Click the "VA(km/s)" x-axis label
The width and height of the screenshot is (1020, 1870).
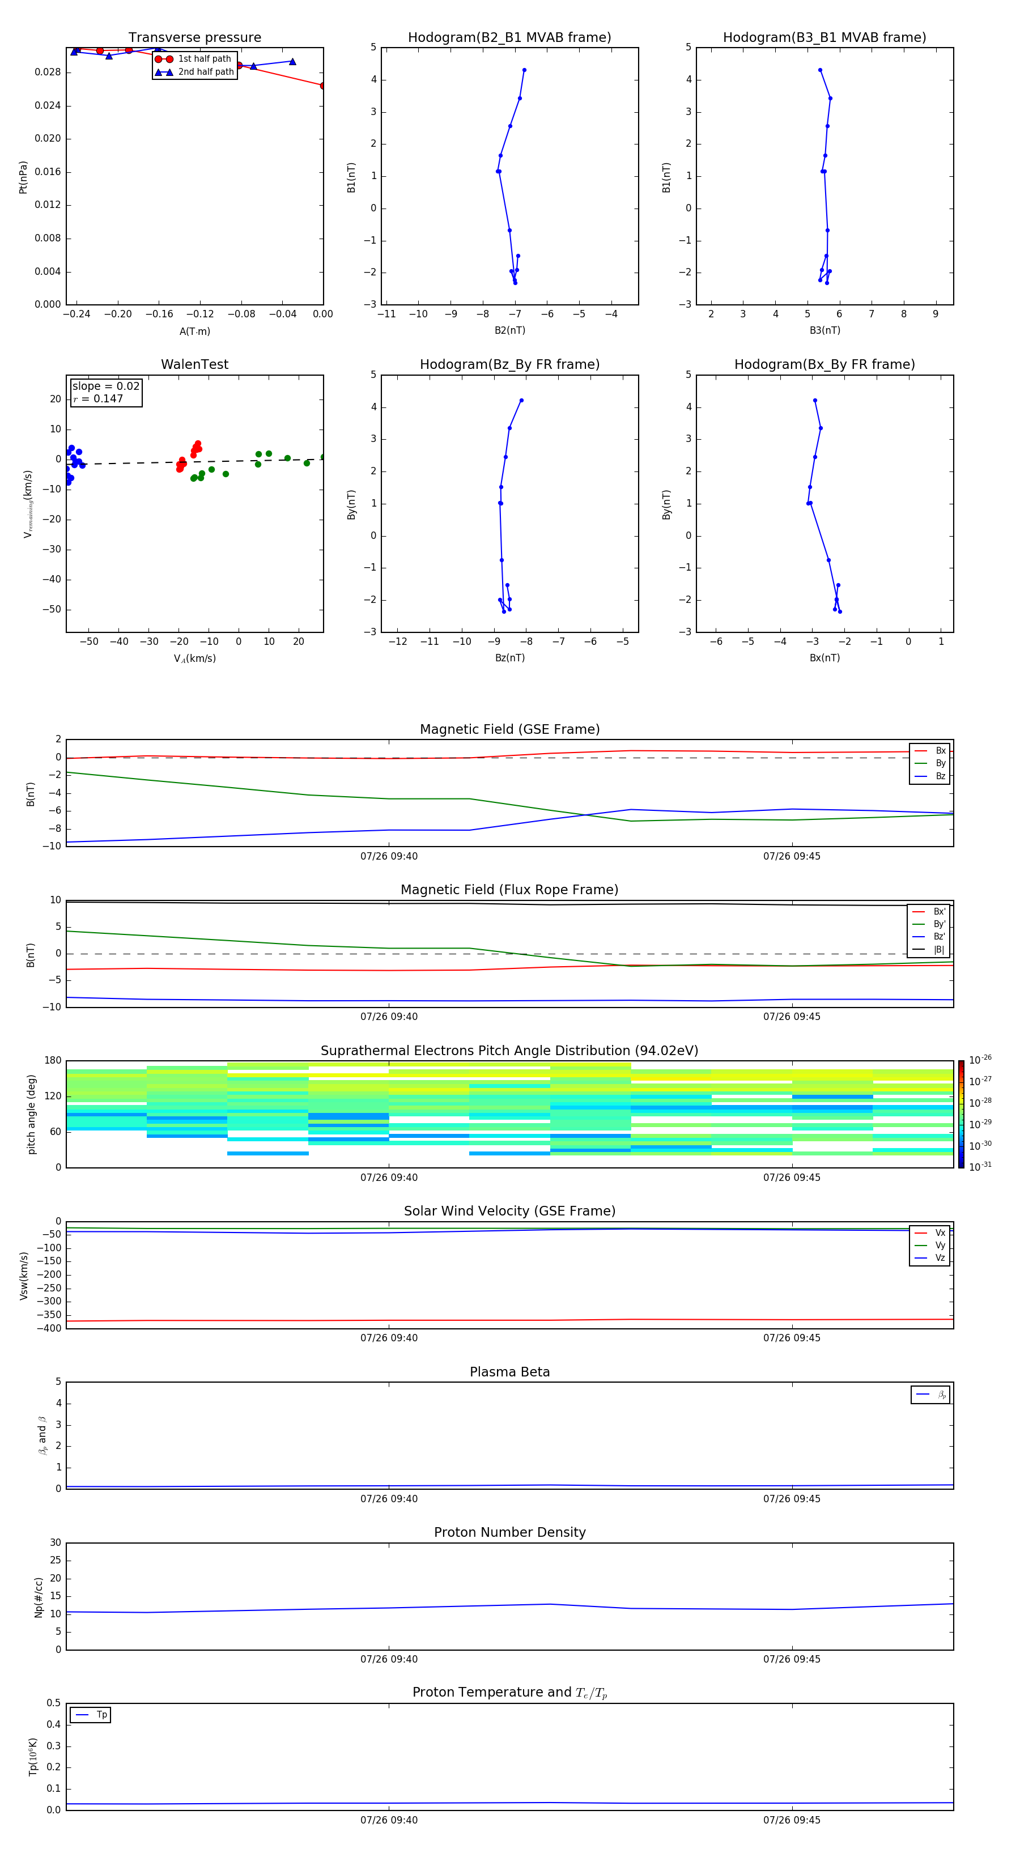point(194,658)
